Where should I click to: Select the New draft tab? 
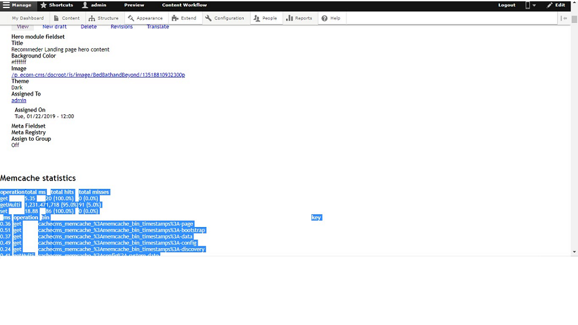click(55, 27)
